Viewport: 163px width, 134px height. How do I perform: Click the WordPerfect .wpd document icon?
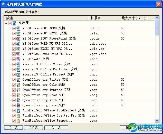pos(18,110)
